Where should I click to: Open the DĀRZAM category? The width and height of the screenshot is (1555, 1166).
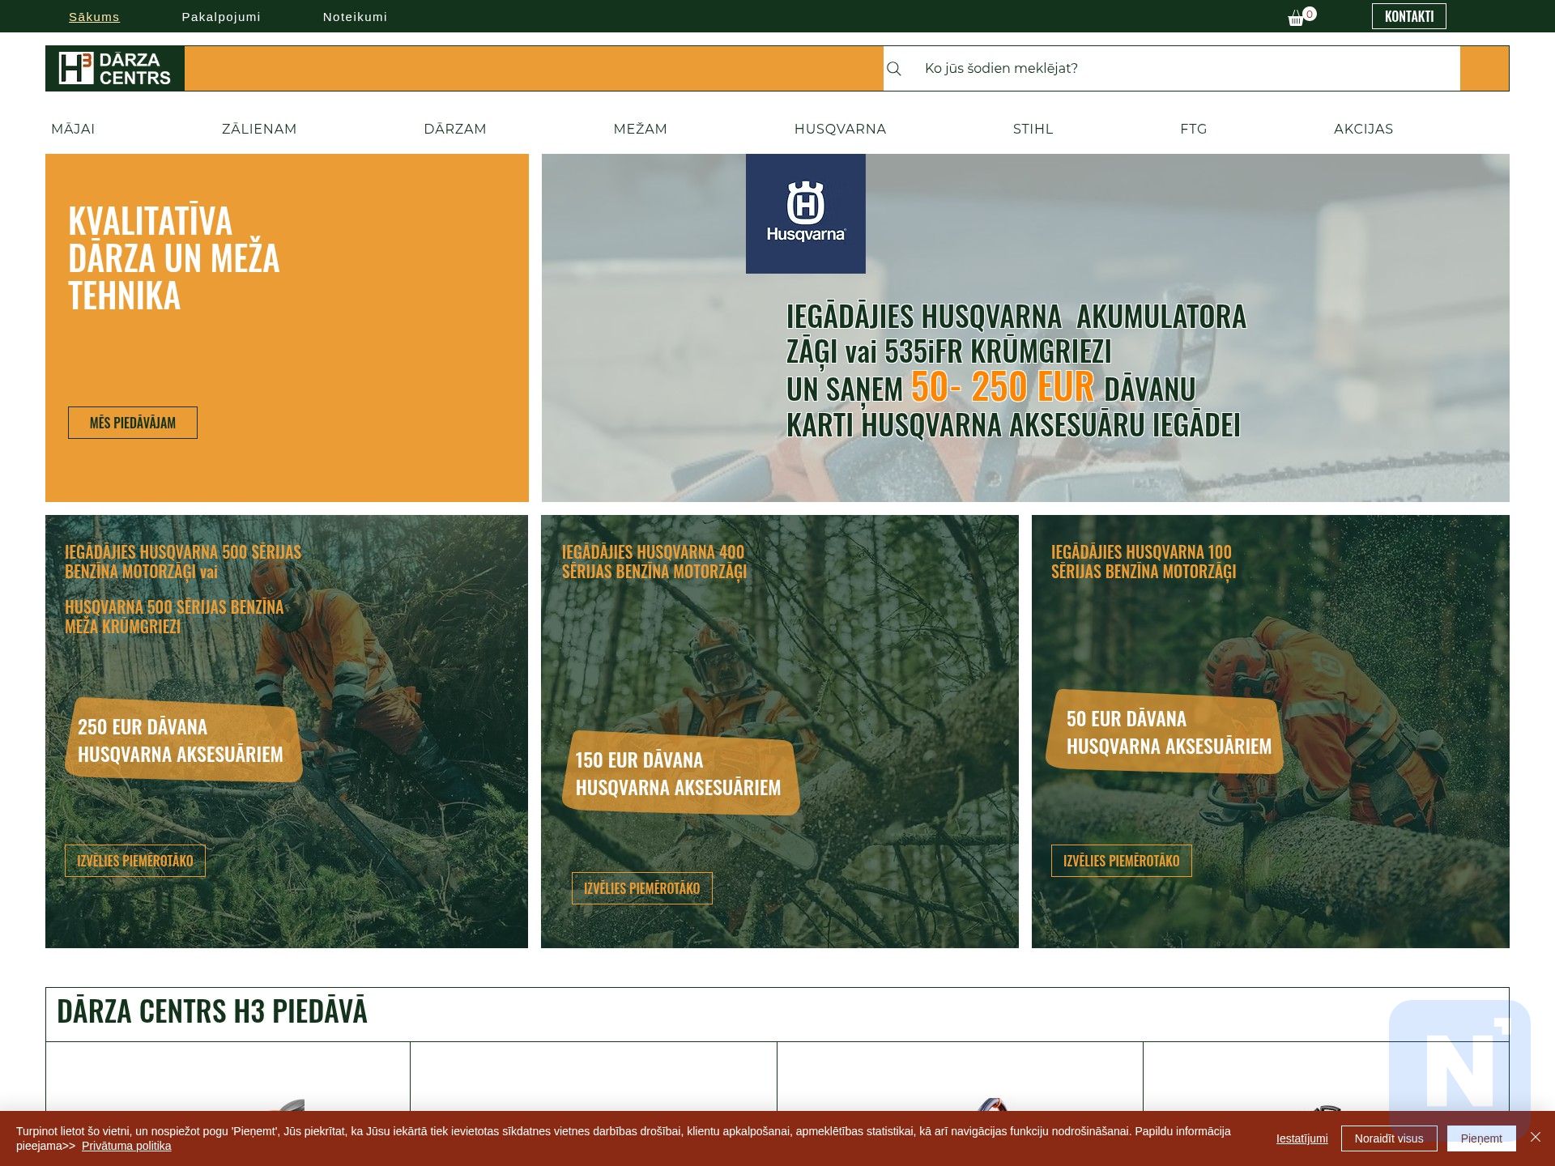pos(455,129)
